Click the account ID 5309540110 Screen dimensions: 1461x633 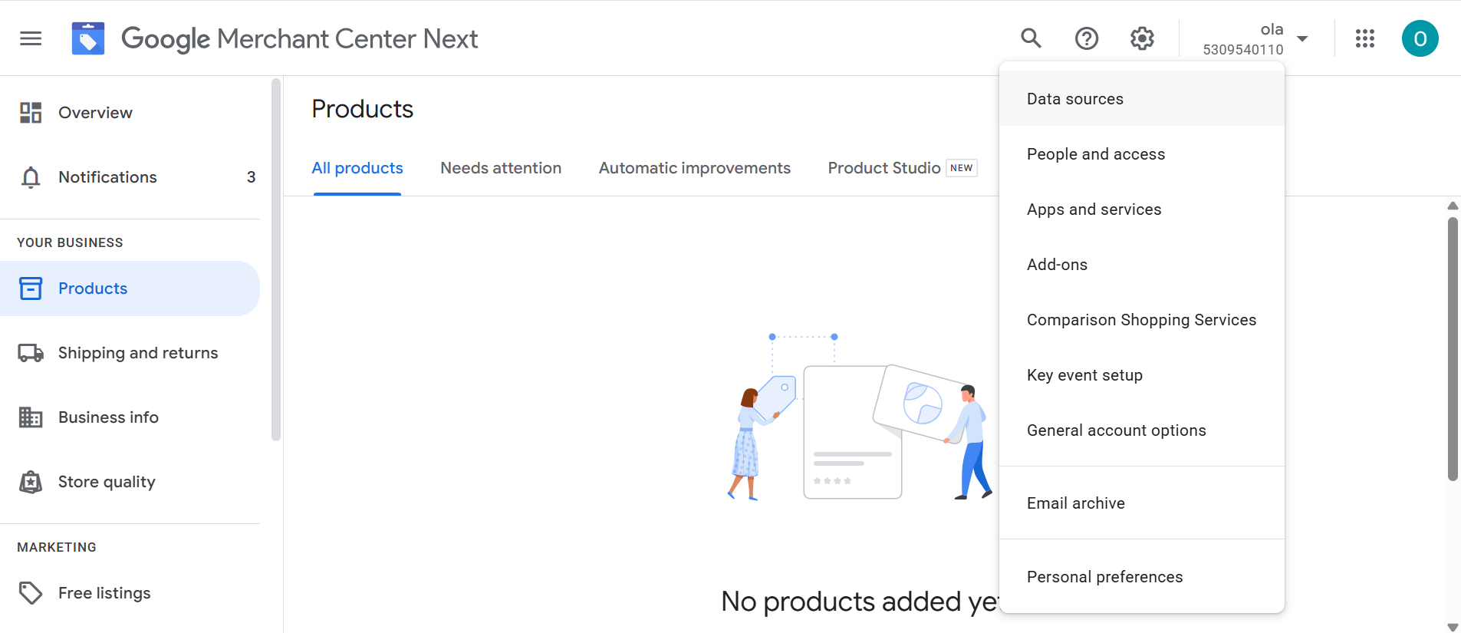coord(1243,49)
